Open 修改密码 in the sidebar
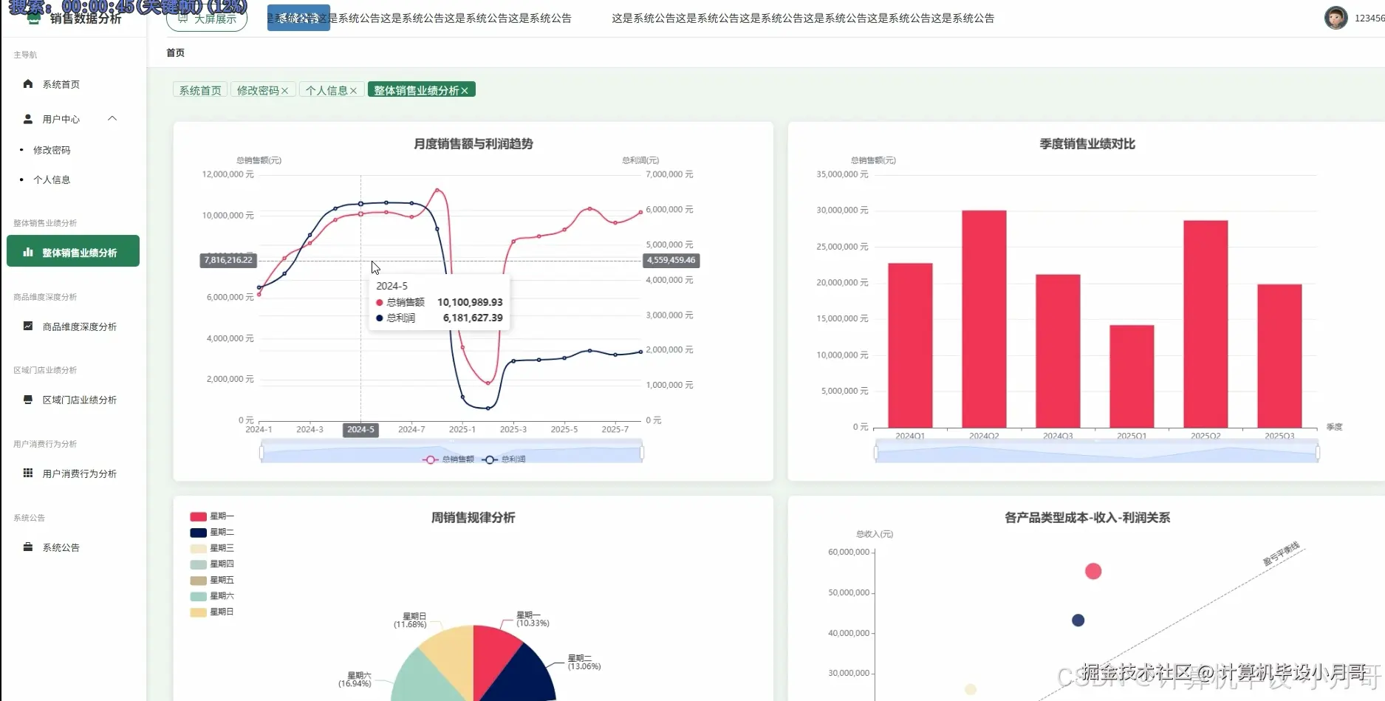 coord(52,150)
